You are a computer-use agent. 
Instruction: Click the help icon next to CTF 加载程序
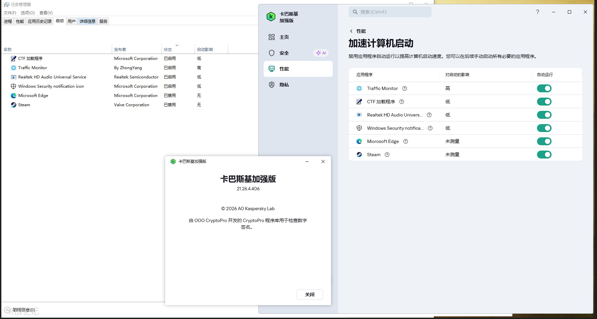click(402, 102)
